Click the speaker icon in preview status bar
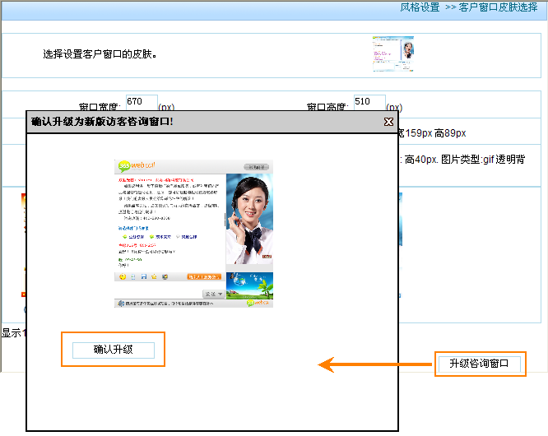 tap(120, 304)
